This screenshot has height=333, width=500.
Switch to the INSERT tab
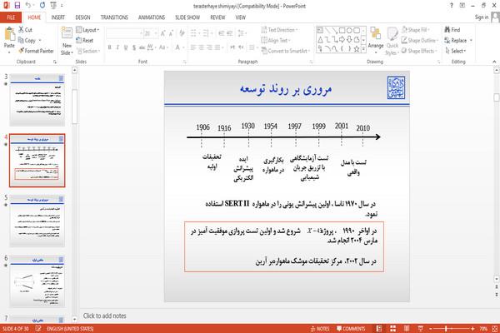(x=58, y=17)
